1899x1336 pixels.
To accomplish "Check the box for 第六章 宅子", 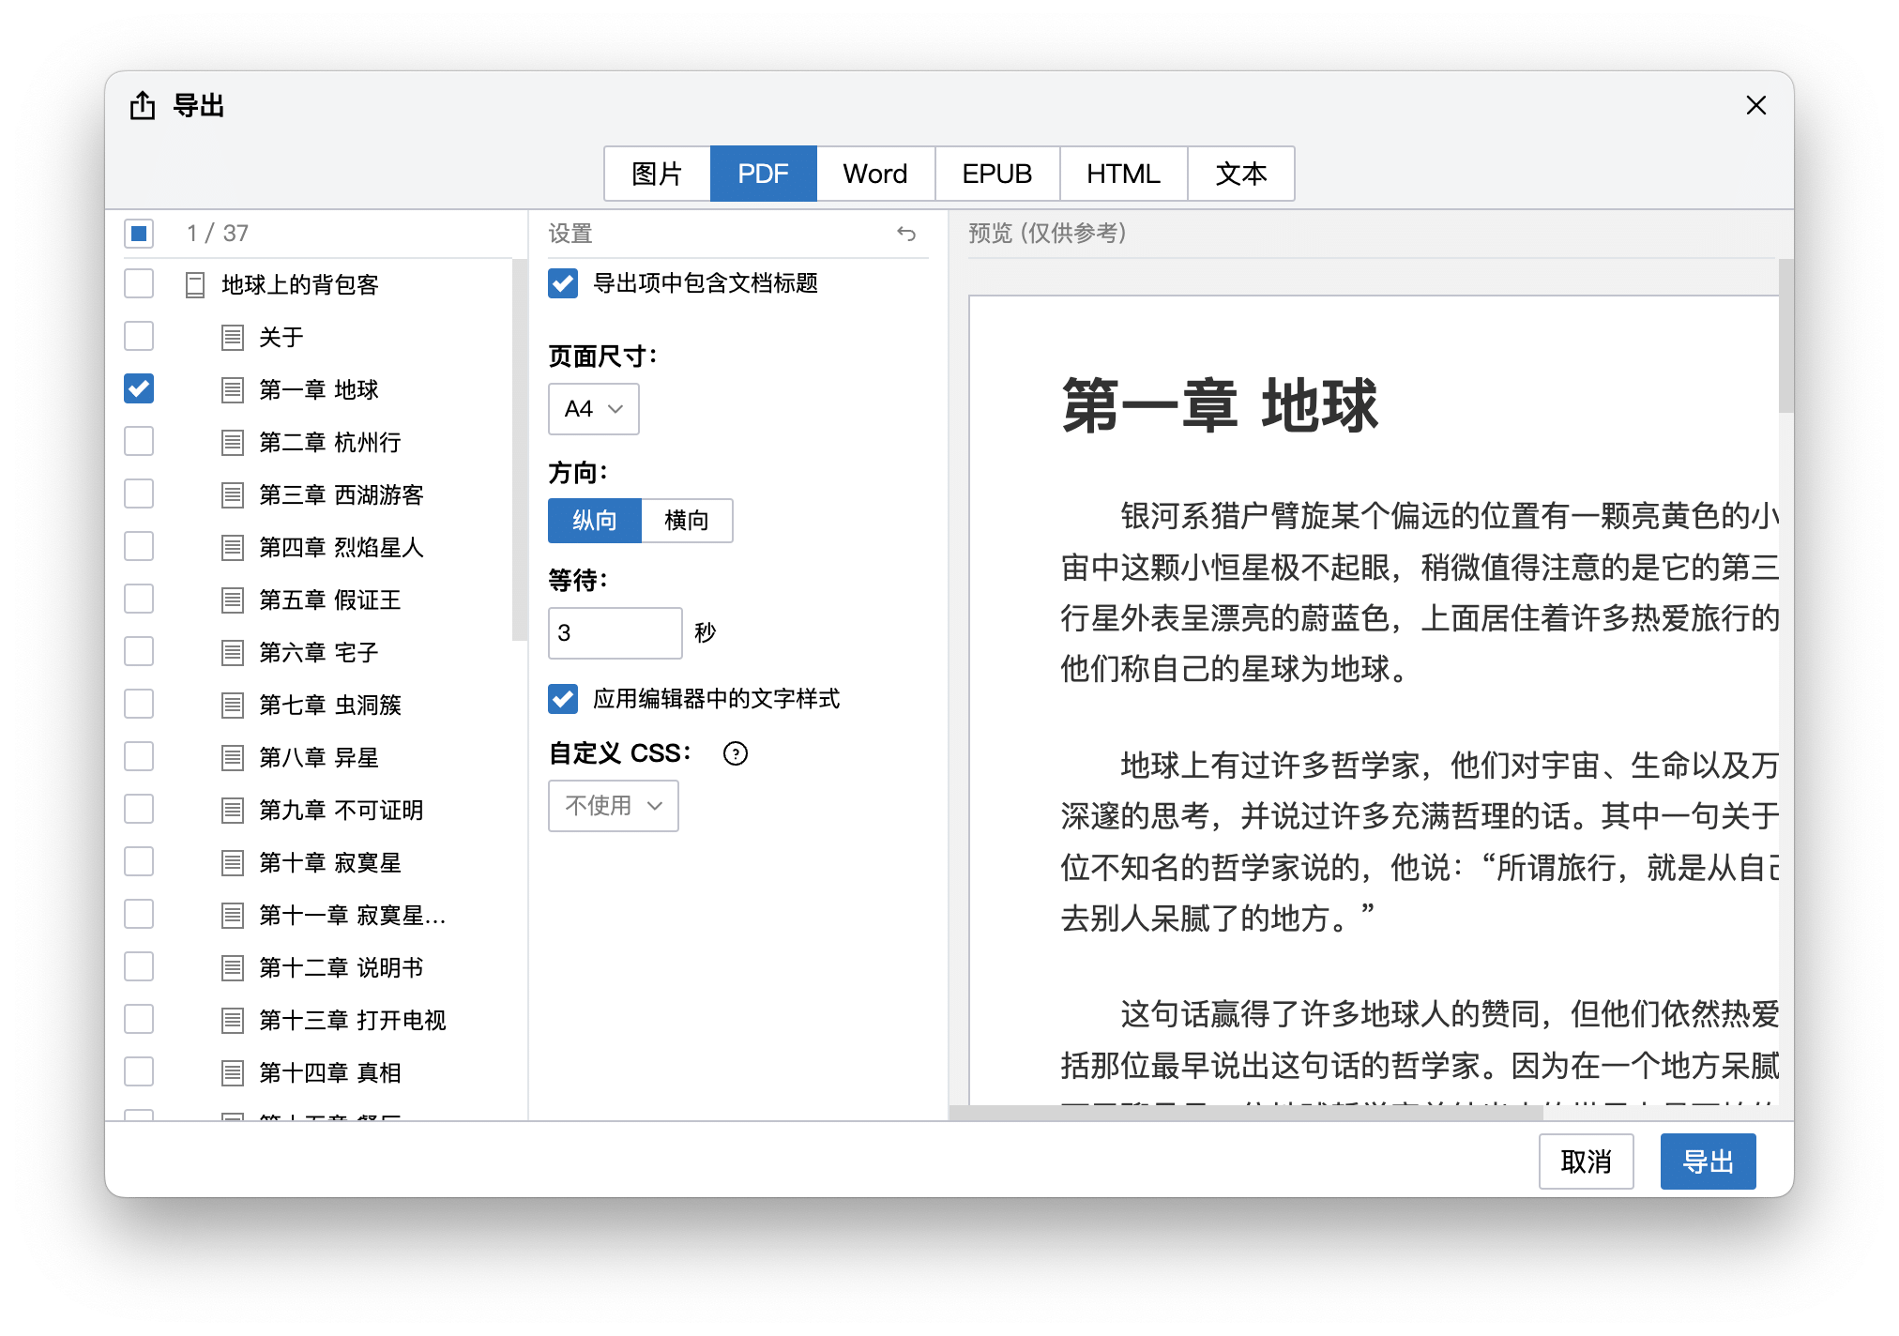I will pyautogui.click(x=139, y=651).
